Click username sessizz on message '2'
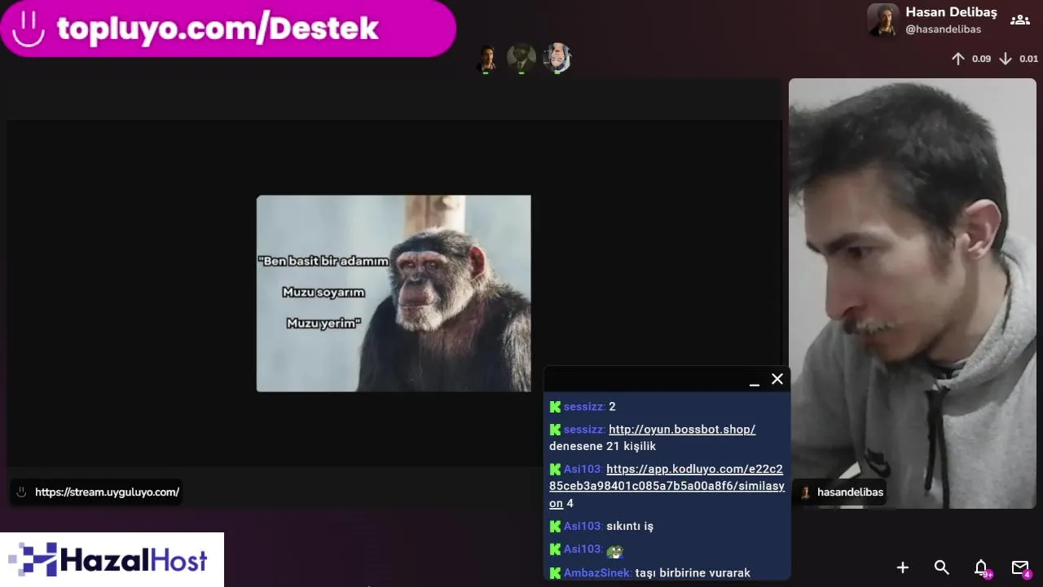The width and height of the screenshot is (1043, 587). point(584,407)
